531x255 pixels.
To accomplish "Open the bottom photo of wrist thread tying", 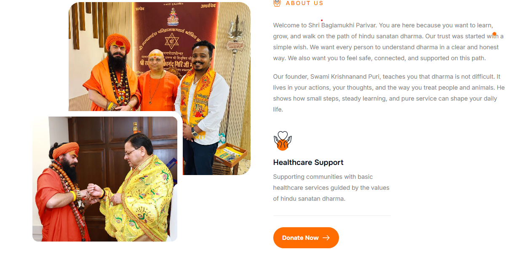I will coord(105,179).
